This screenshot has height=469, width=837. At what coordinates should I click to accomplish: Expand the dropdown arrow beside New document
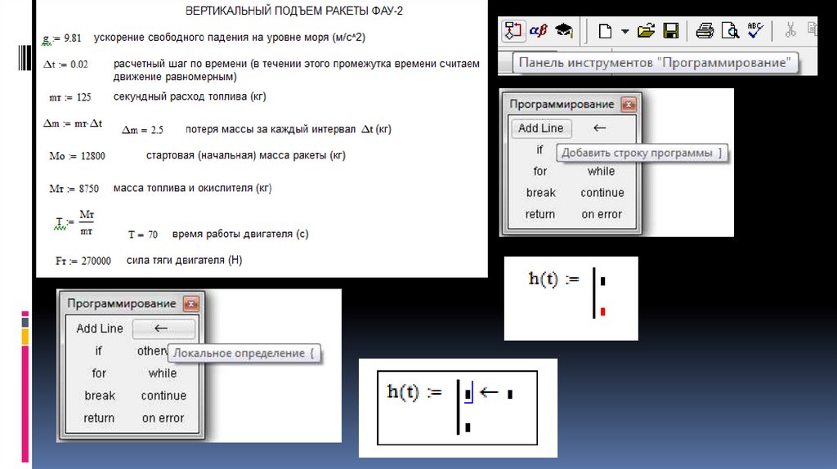click(x=624, y=32)
